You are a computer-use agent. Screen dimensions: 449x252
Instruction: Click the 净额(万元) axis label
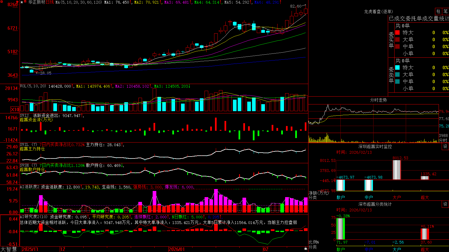[x=319, y=193]
